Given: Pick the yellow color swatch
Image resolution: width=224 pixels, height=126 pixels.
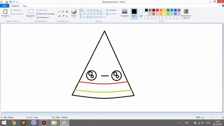Looking at the screenshot, I should click(x=164, y=10).
